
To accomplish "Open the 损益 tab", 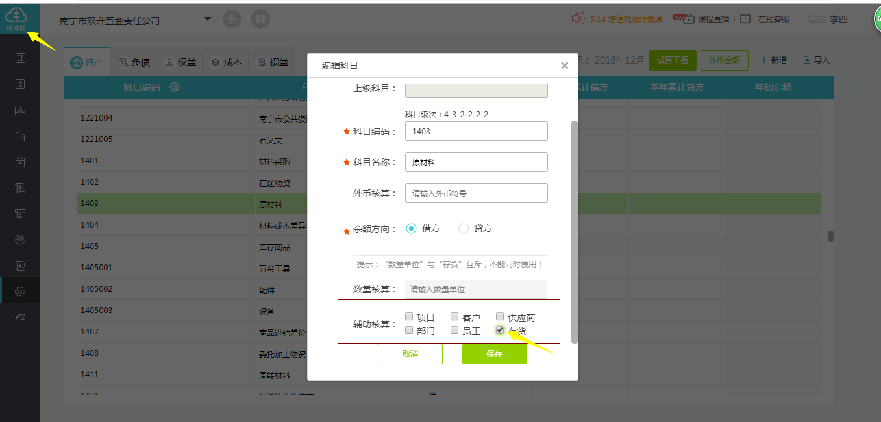I will (273, 62).
